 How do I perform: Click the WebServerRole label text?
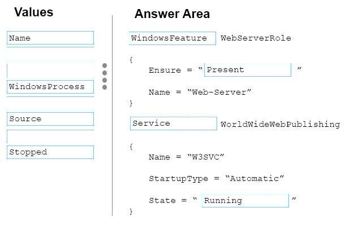point(256,38)
